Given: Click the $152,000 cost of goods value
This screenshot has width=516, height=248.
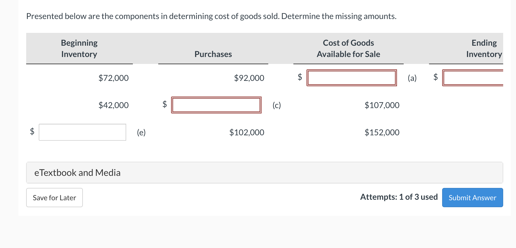Looking at the screenshot, I should coord(382,132).
